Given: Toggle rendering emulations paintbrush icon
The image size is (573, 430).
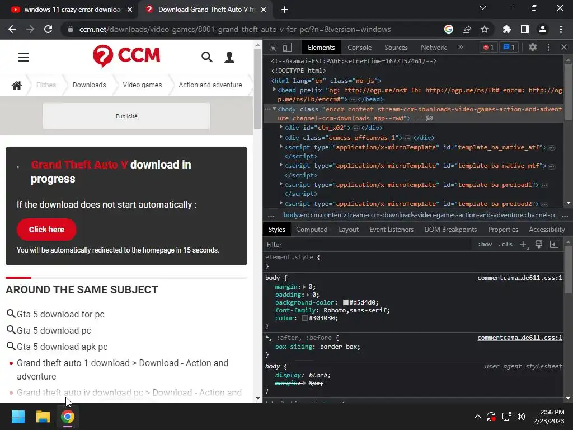Looking at the screenshot, I should (x=539, y=244).
